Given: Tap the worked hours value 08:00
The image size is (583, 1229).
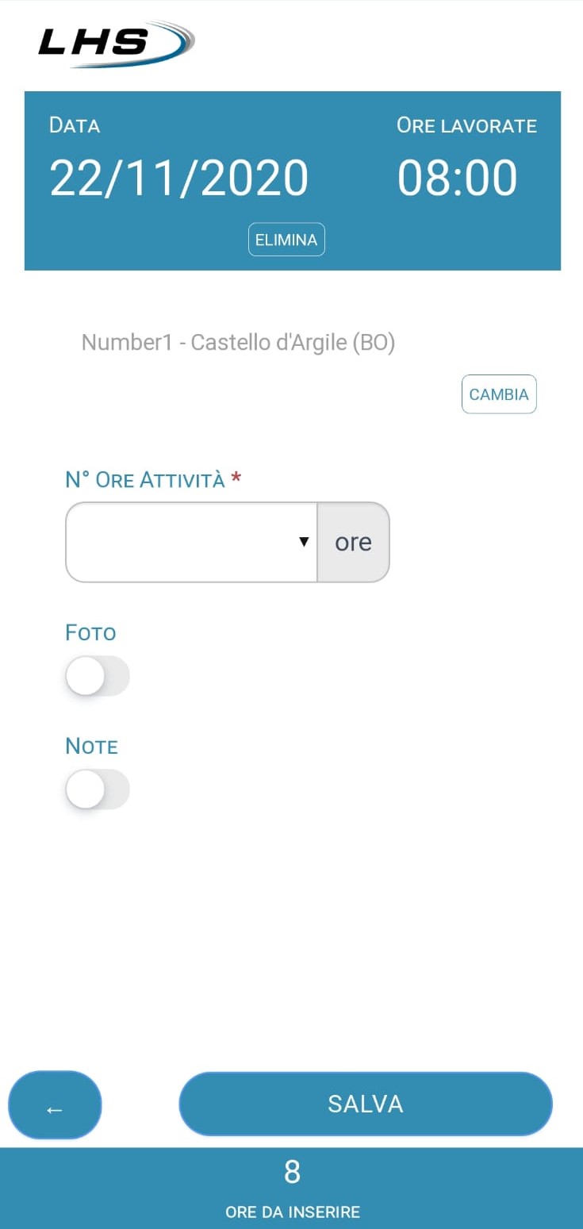Looking at the screenshot, I should click(457, 178).
